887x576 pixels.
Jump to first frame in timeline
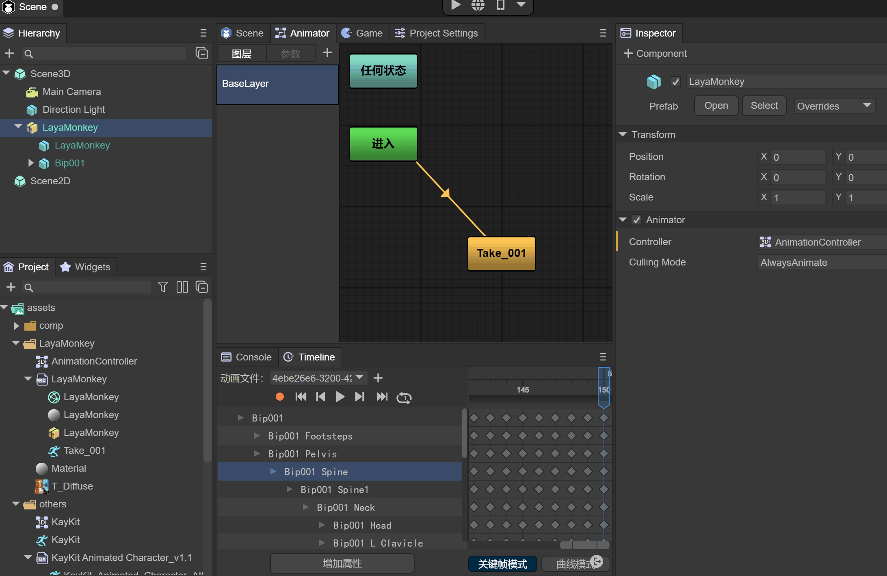pos(301,397)
